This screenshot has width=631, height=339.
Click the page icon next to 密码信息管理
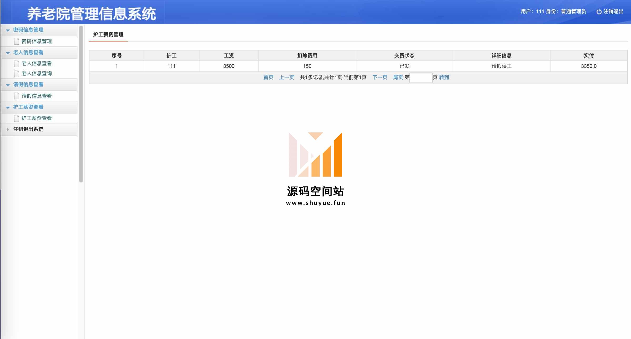click(17, 41)
